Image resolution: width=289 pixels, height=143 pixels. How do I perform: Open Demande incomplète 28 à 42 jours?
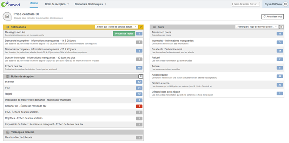73,51
